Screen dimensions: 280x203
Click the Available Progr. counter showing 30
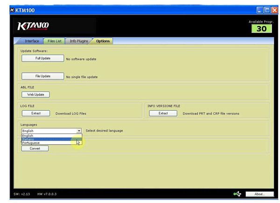(261, 28)
